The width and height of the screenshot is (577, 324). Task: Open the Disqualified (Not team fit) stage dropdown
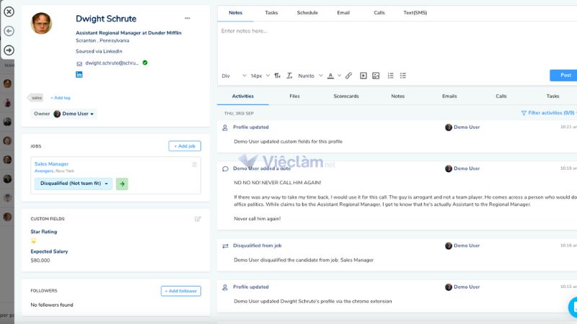(x=74, y=184)
